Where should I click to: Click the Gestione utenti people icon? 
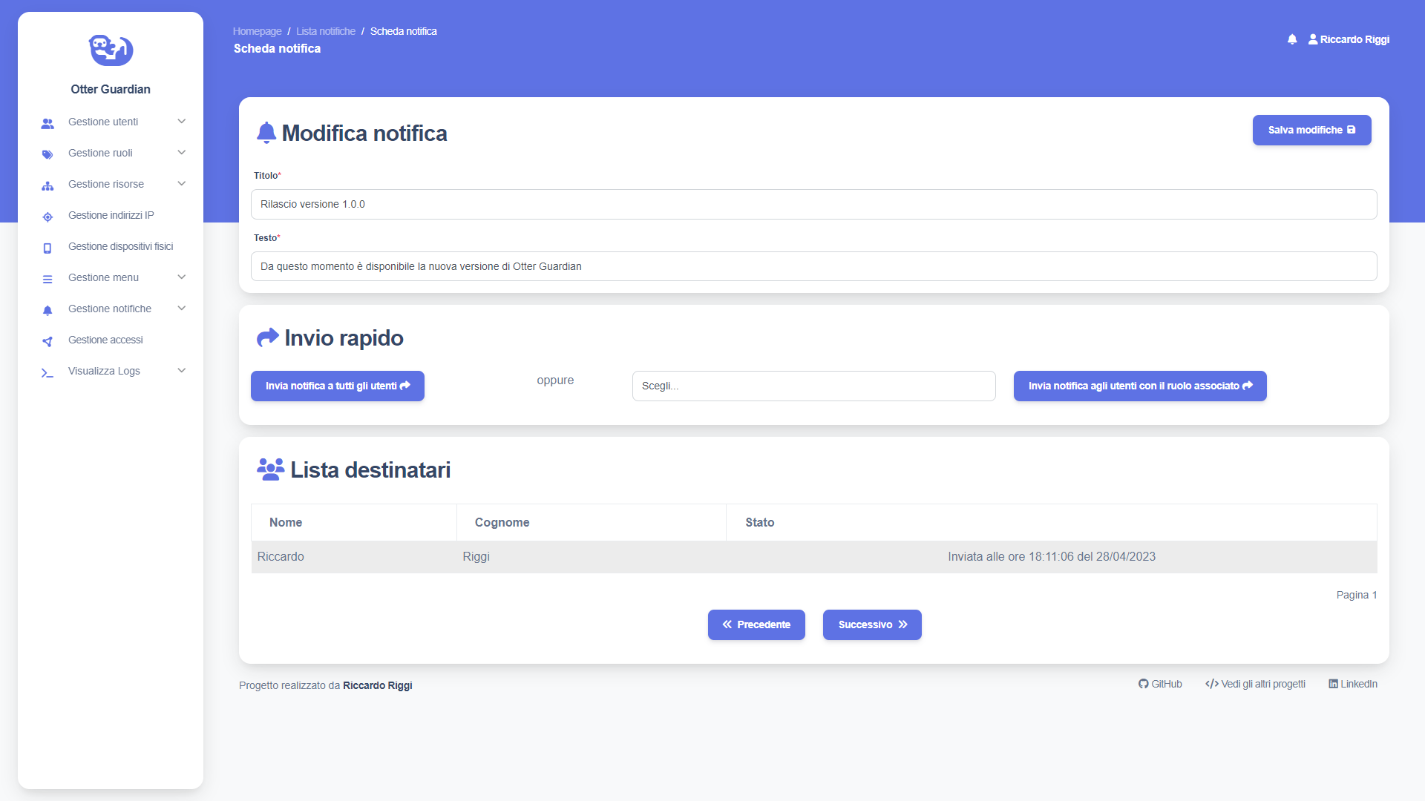click(x=47, y=123)
